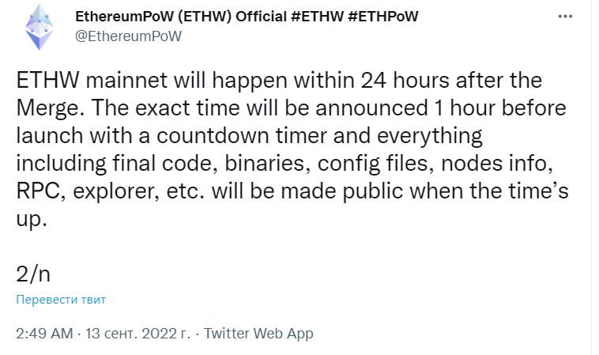Click the phrase 24 hours in the tweet
This screenshot has width=599, height=355.
coord(405,81)
